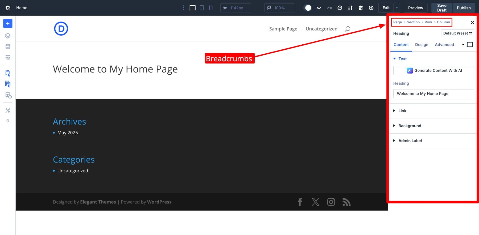Open the Default Preset dropdown
Viewport: 479px width, 235px height.
coord(457,33)
